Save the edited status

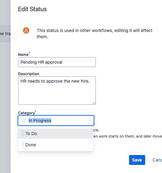click(x=137, y=160)
